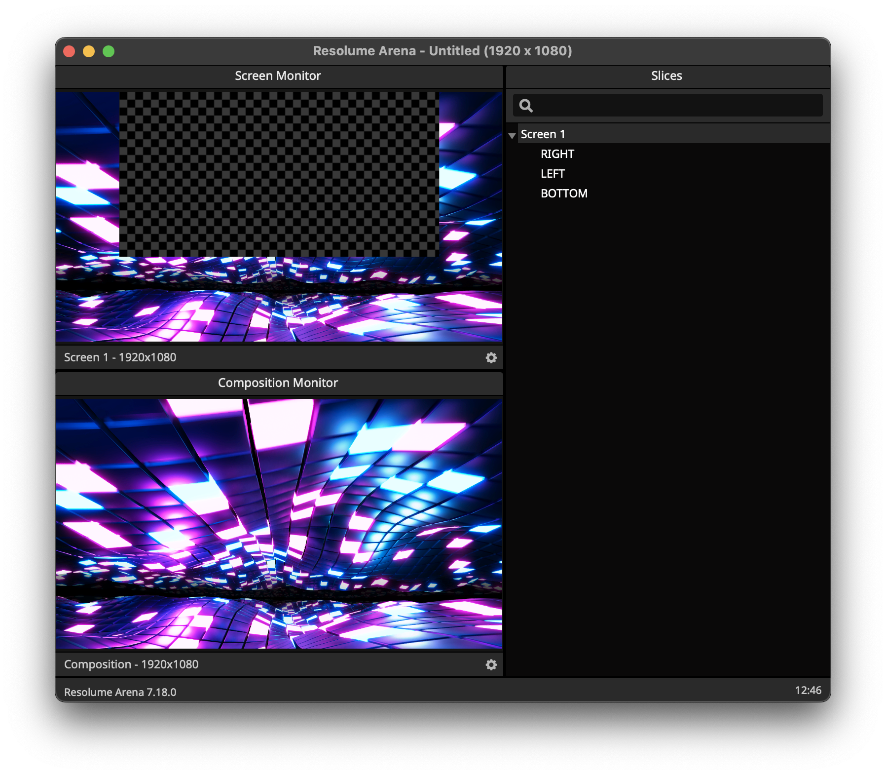Open Composition monitor settings gear
The image size is (886, 775).
tap(491, 665)
